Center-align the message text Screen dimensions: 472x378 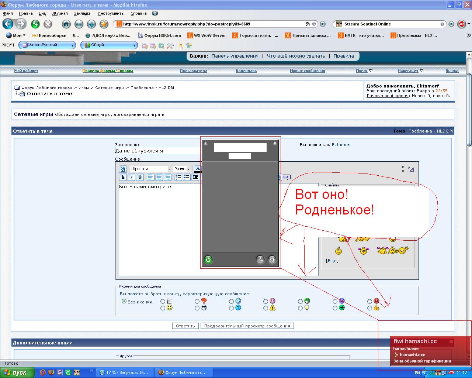[x=159, y=177]
